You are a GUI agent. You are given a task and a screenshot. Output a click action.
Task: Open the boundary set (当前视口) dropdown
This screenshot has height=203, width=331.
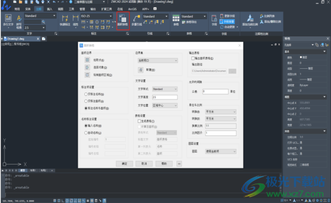[158, 60]
